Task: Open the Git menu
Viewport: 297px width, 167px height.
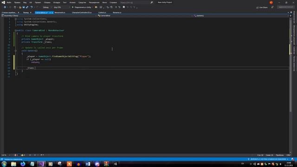Action: coord(31,3)
